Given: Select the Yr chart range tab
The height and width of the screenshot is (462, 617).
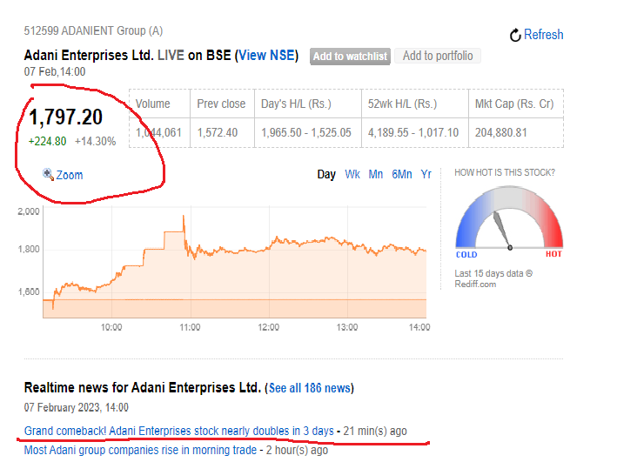Looking at the screenshot, I should point(426,174).
